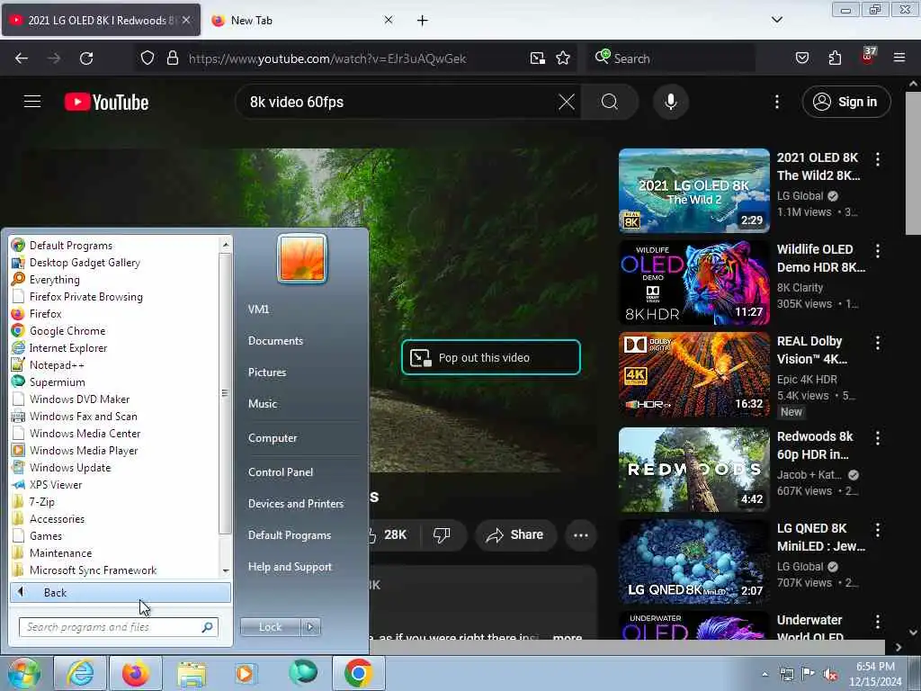Open Default Programs in programs list

115,245
